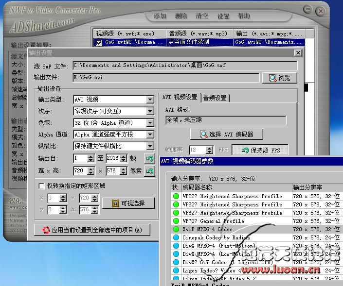Click the blue dot beside Ligos Indeo Video 4
343x286 pixels.
pyautogui.click(x=176, y=270)
